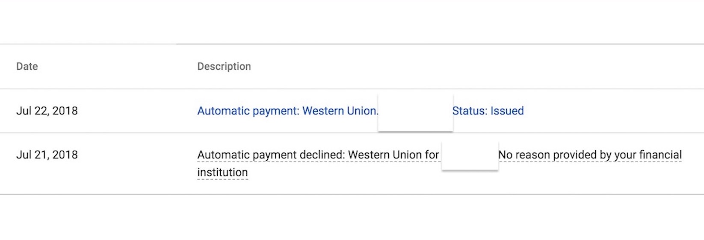Click "Western Union." in the Jul 22 row
704x240 pixels.
click(x=340, y=111)
